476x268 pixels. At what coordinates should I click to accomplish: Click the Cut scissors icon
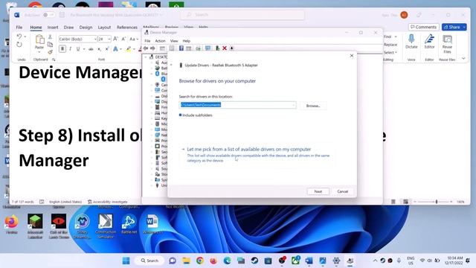pos(50,36)
